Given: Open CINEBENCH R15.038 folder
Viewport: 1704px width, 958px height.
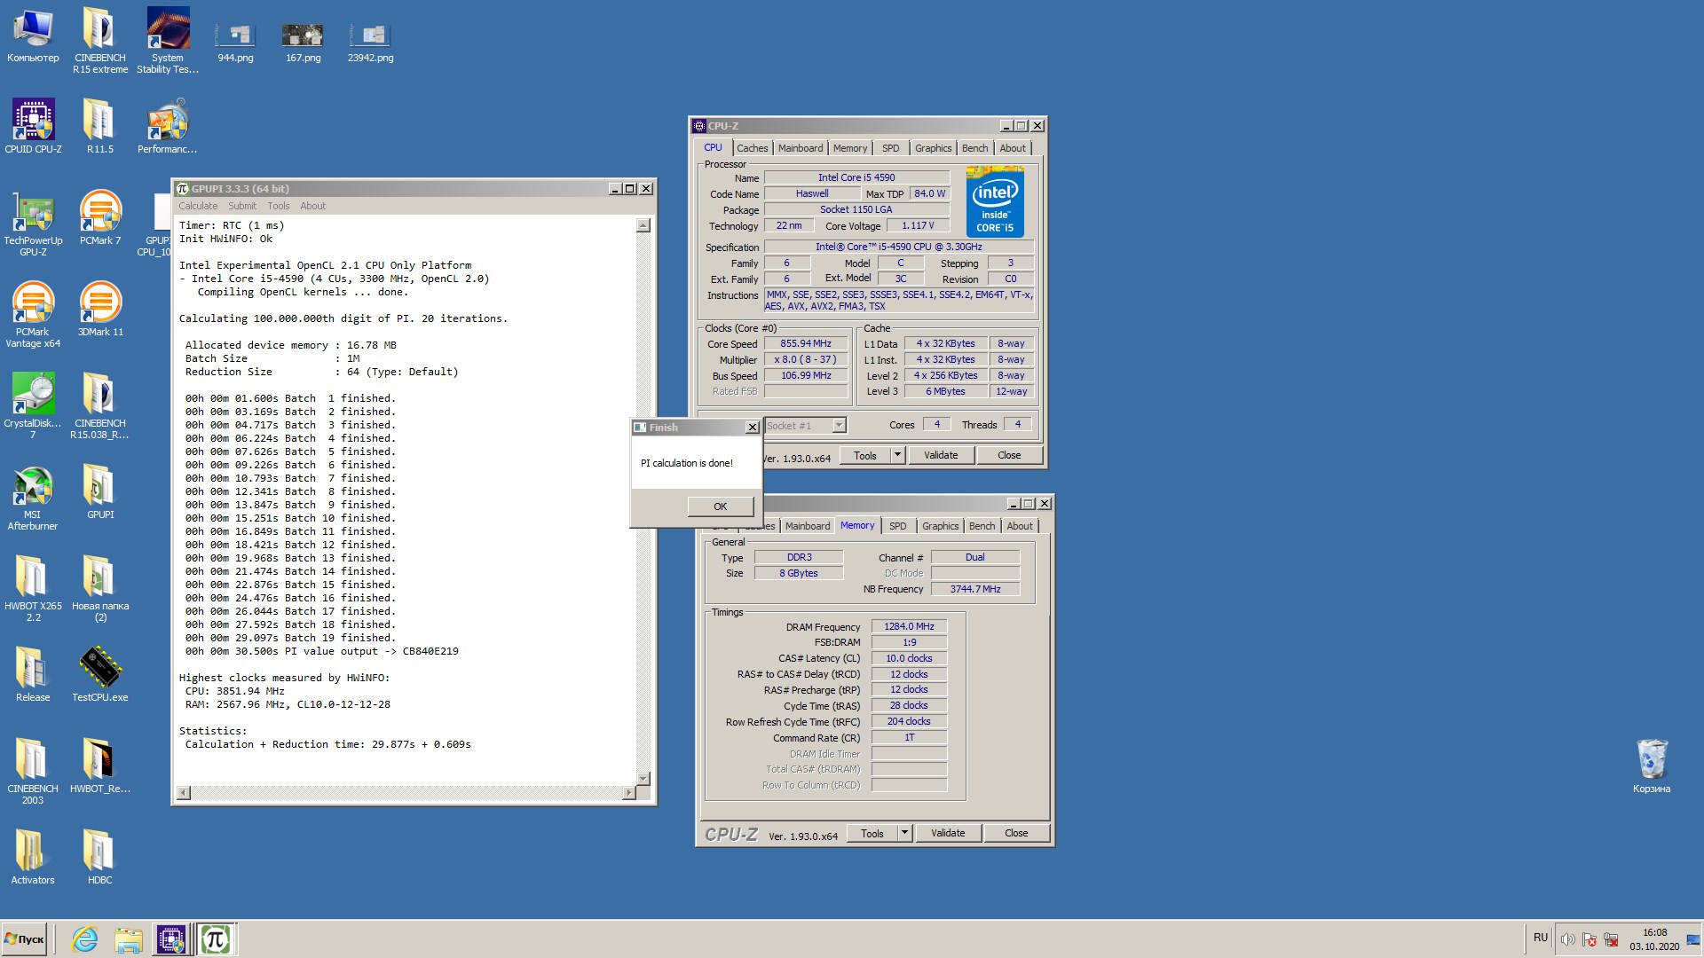Looking at the screenshot, I should coord(100,406).
